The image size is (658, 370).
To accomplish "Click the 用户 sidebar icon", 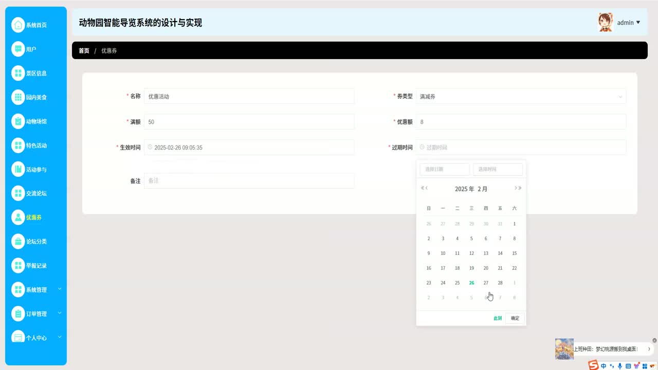I will tap(18, 49).
